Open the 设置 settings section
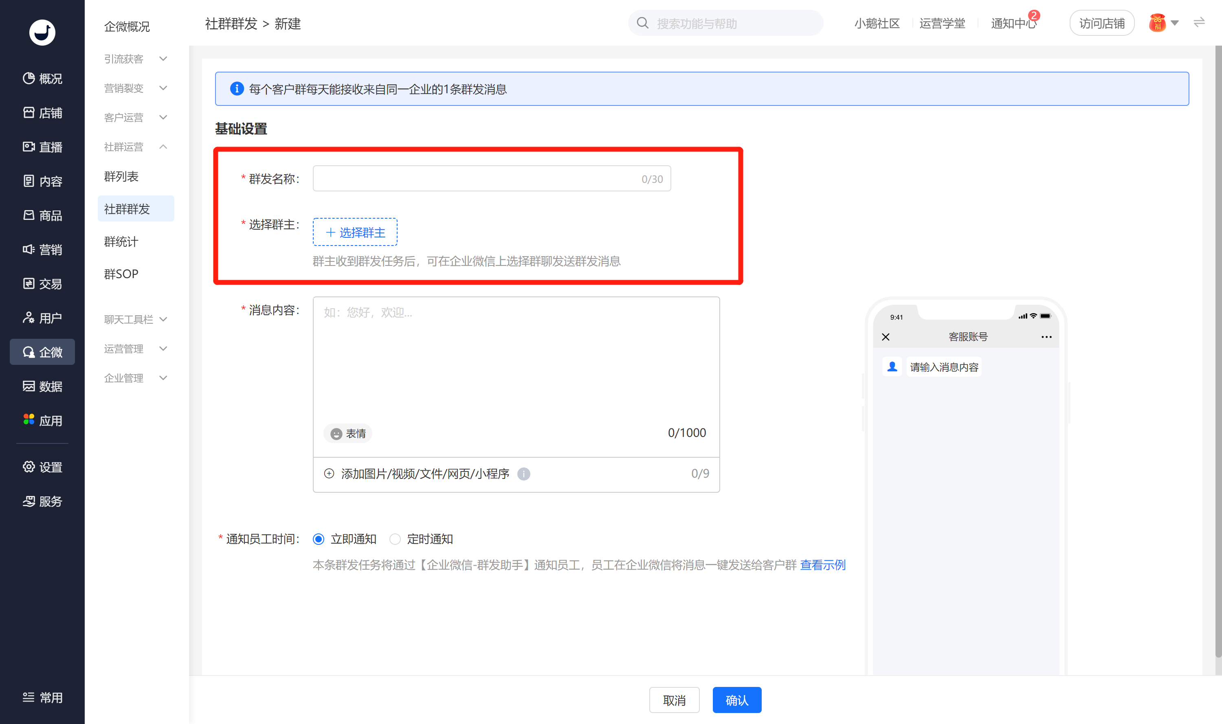 click(42, 467)
